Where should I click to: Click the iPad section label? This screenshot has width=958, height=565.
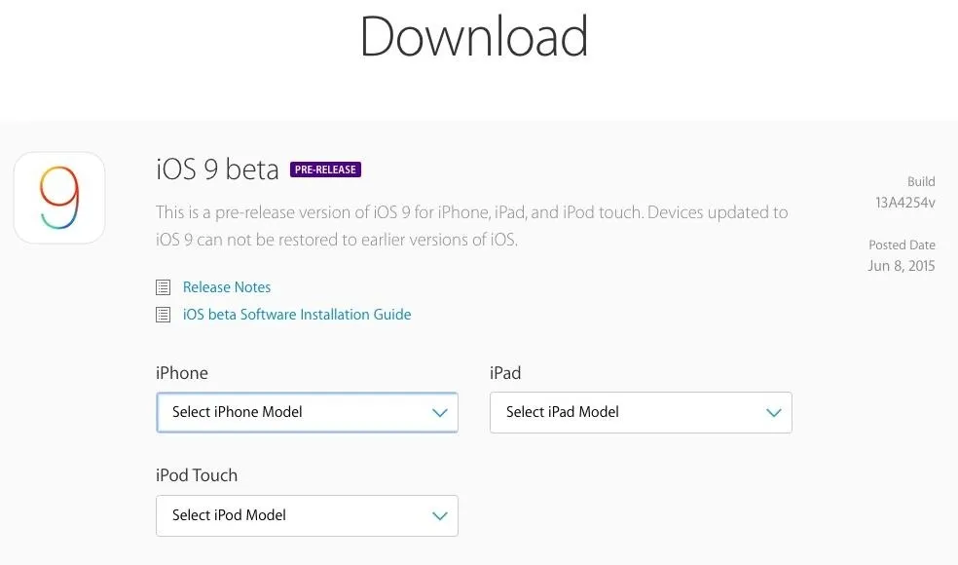pos(505,373)
